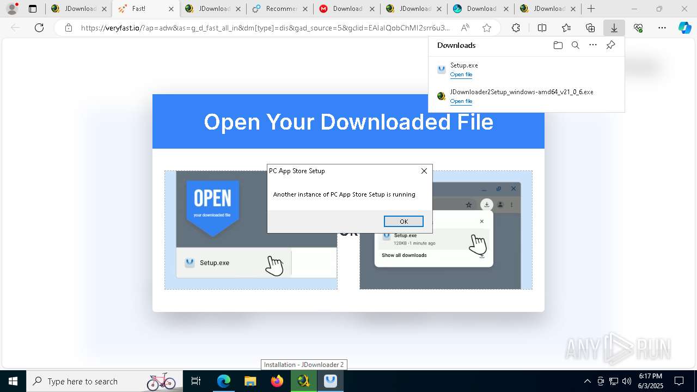
Task: Open tab actions menu icon
Action: coord(33,9)
